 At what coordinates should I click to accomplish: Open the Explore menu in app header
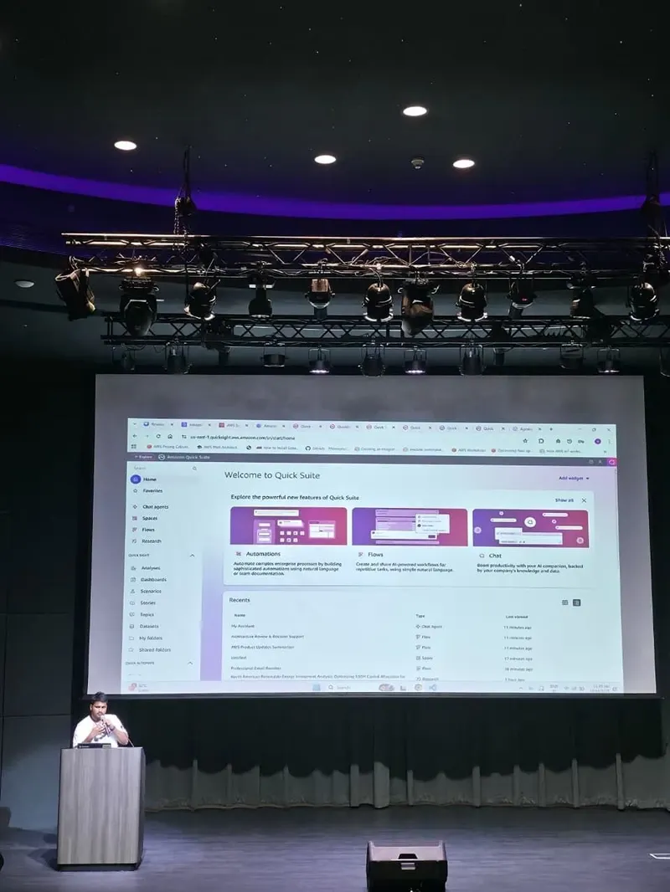[143, 457]
